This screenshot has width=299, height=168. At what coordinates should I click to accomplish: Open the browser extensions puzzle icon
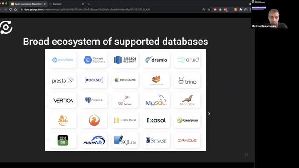tap(241, 9)
